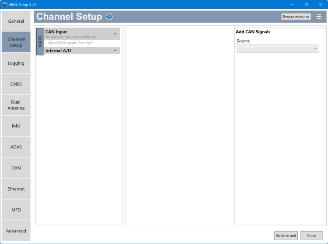Open the CAN sidebar tab
This screenshot has width=328, height=244.
click(16, 168)
